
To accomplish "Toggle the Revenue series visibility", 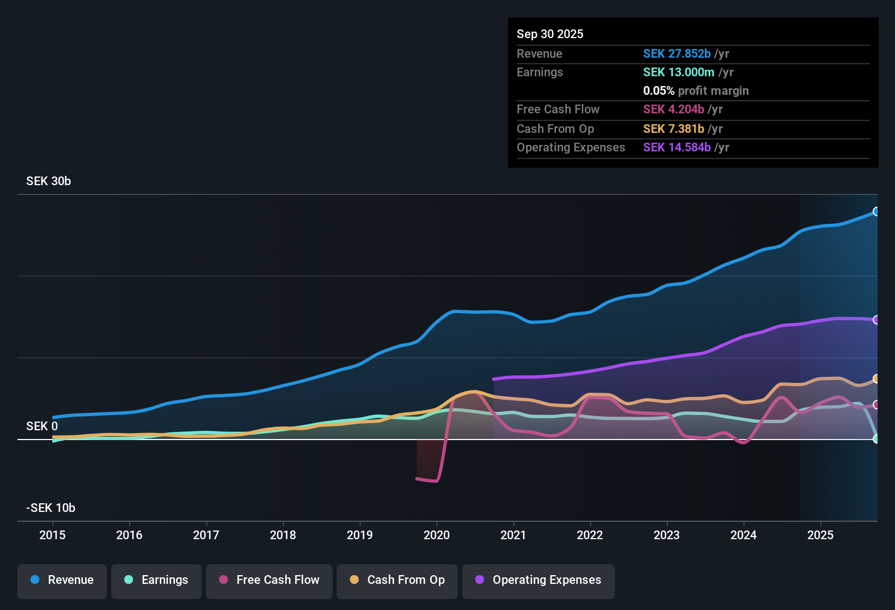I will click(62, 580).
